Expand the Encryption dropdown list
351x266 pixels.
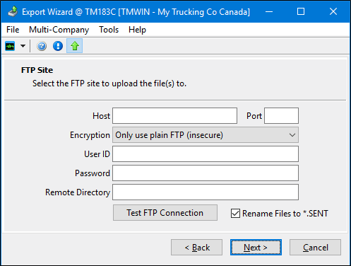[x=206, y=135]
